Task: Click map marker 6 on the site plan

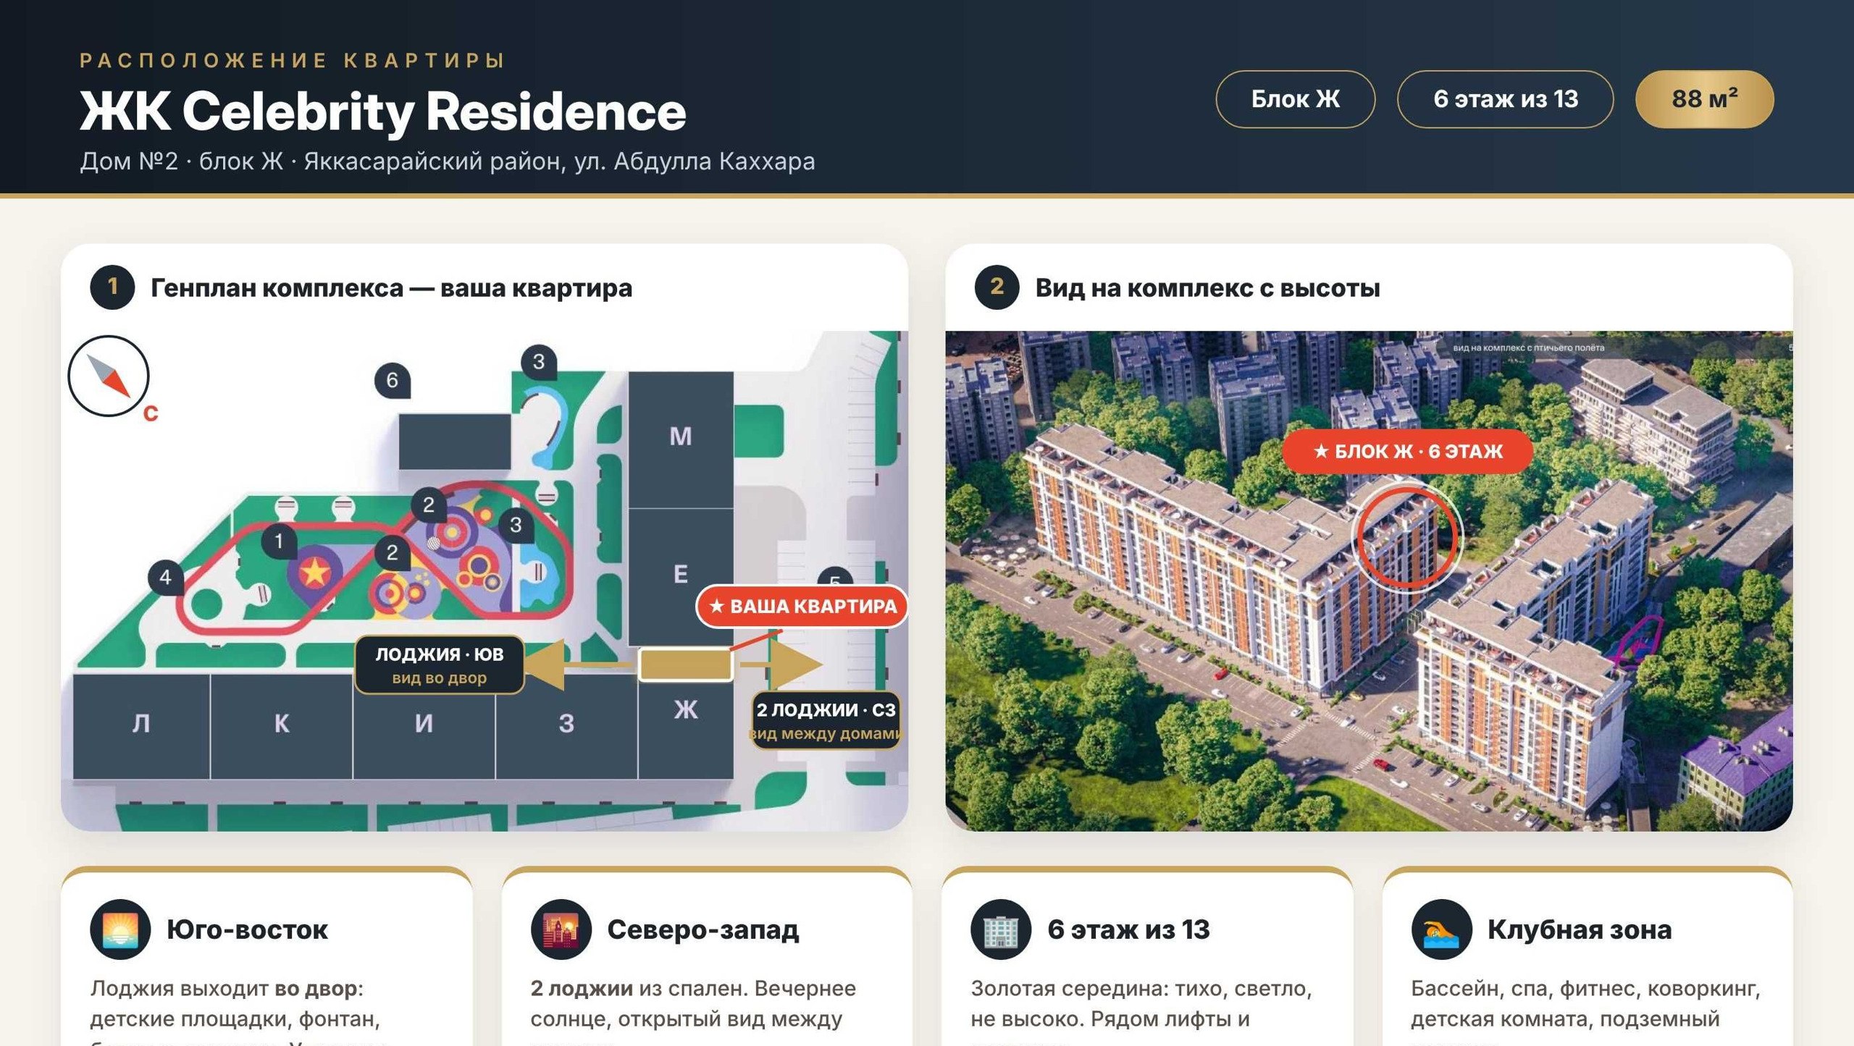Action: [x=393, y=380]
